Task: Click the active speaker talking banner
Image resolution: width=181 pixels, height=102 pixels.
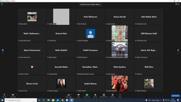Action: click(90, 5)
